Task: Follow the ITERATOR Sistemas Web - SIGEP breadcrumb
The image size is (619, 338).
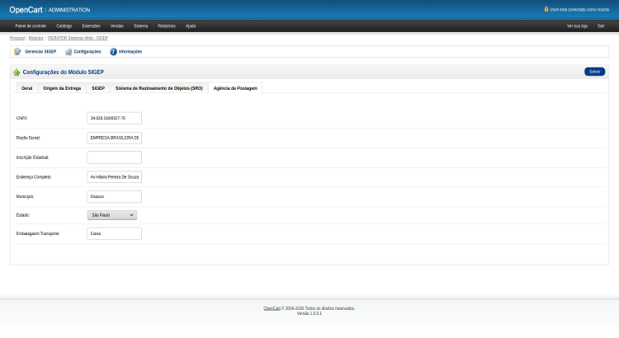Action: pyautogui.click(x=78, y=38)
